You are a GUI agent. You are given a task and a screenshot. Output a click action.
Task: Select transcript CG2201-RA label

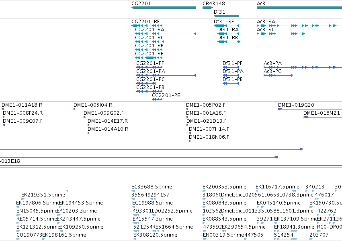(x=149, y=30)
